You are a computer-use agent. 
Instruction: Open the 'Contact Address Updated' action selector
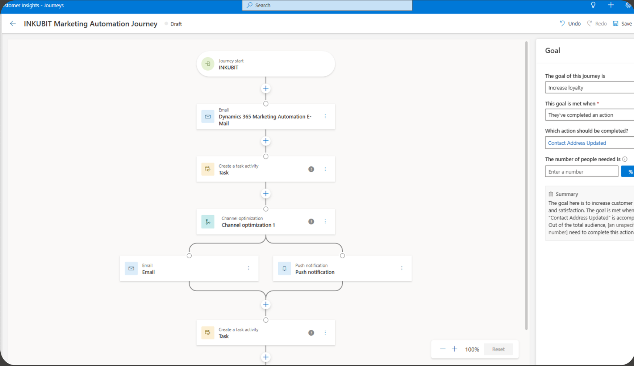(589, 143)
